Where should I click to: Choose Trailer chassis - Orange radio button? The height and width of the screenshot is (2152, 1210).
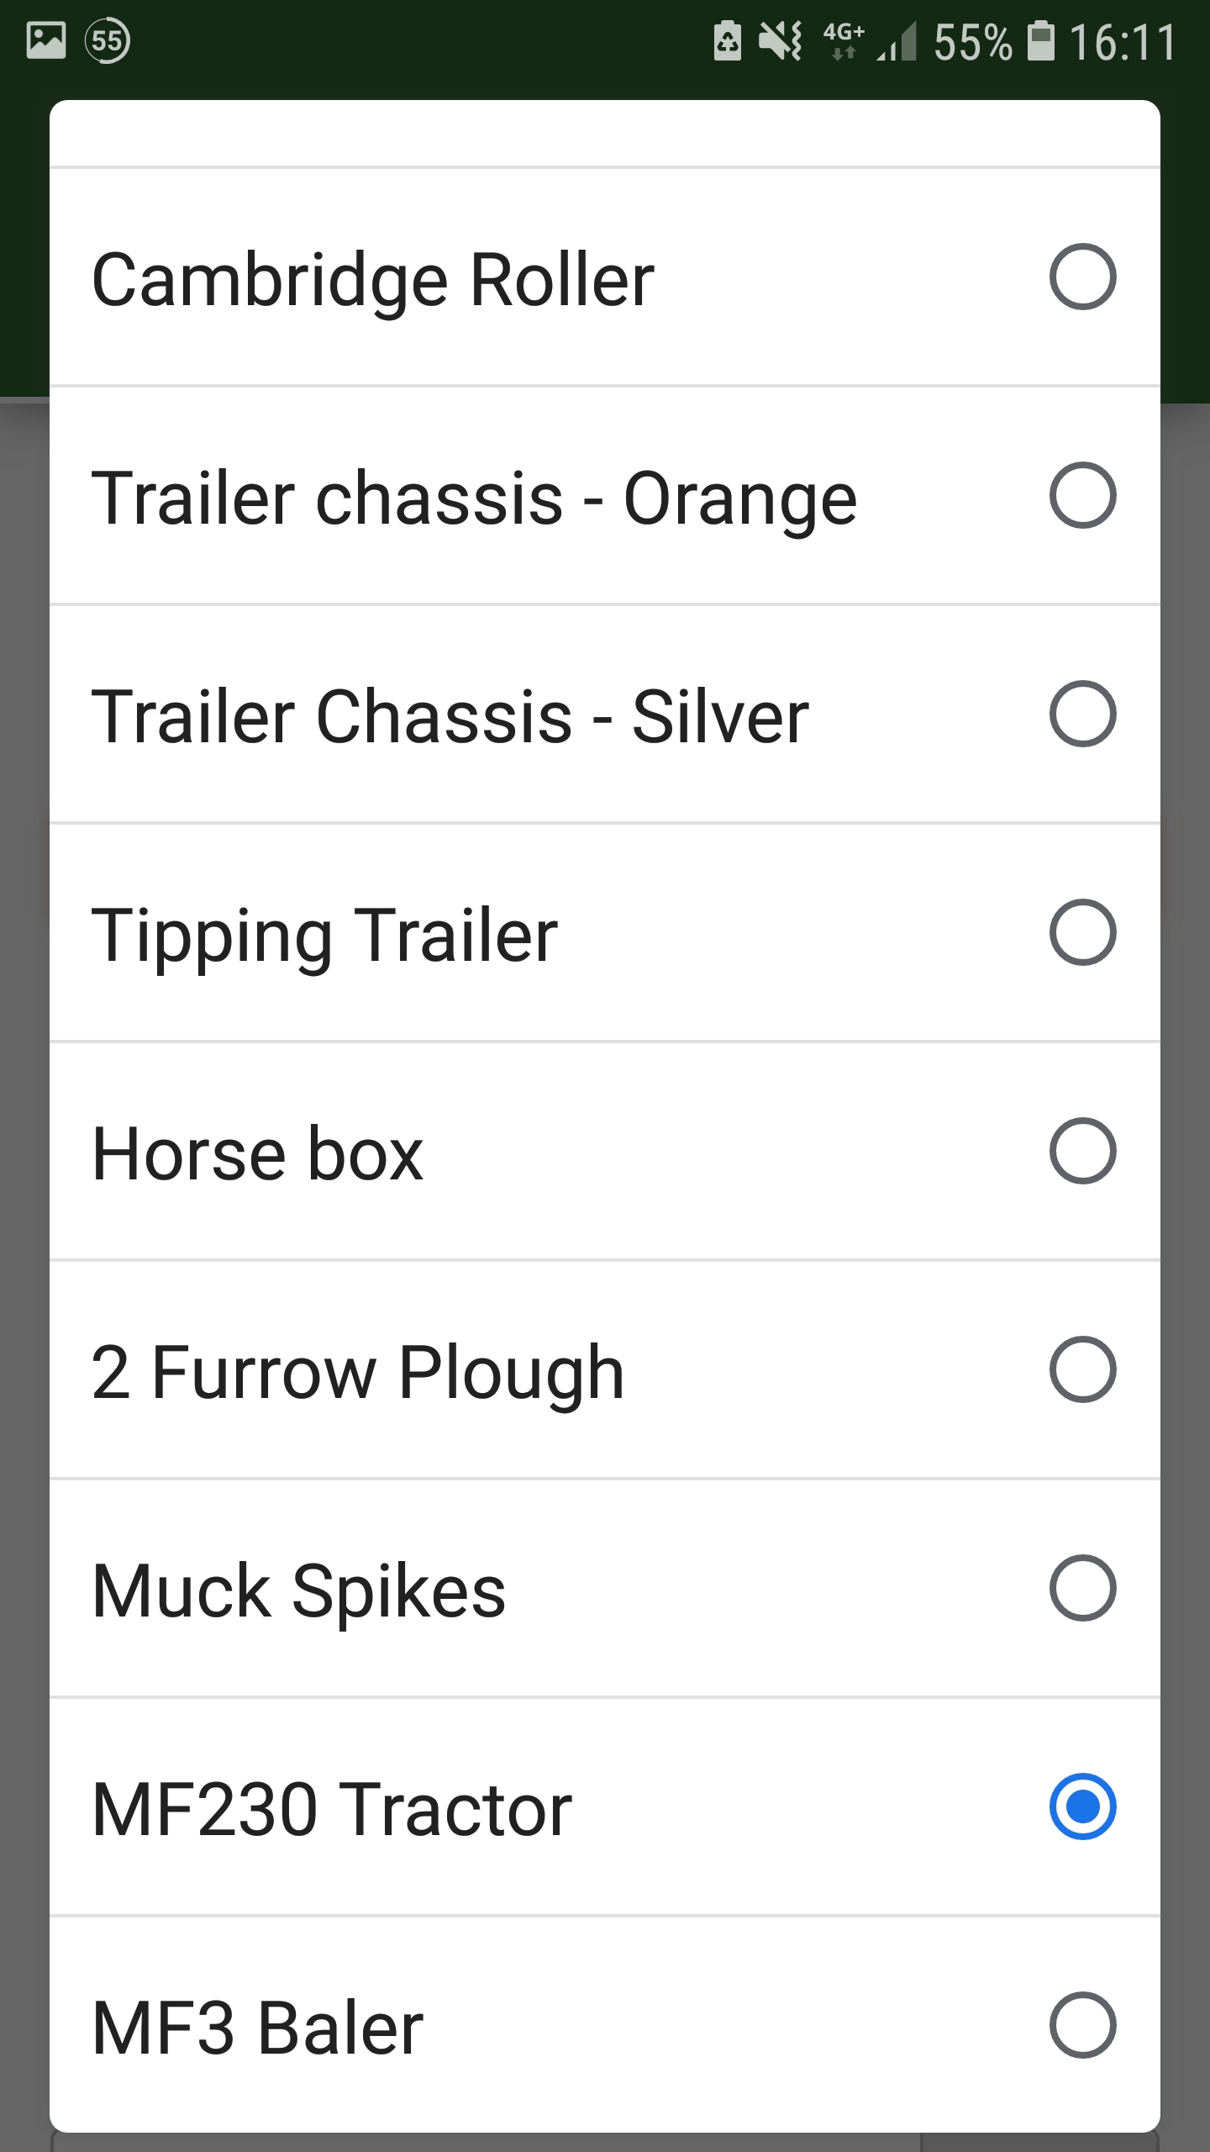[x=1082, y=495]
